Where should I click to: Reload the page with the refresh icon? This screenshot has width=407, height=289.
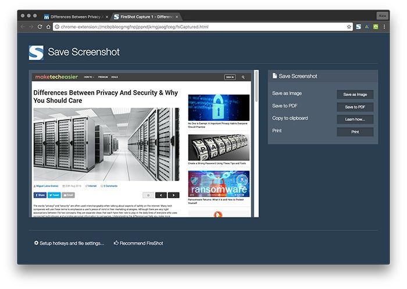coord(40,27)
